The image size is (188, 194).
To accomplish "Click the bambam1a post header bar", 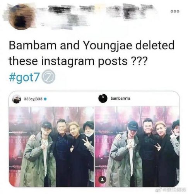I will click(137, 99).
